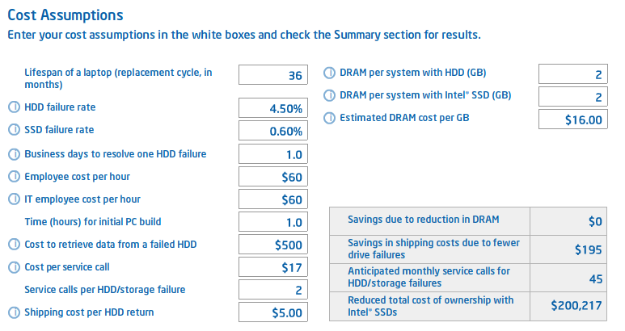Screen dimensions: 625x331
Task: Select the $16.00 DRAM cost per GB field
Action: tap(572, 119)
